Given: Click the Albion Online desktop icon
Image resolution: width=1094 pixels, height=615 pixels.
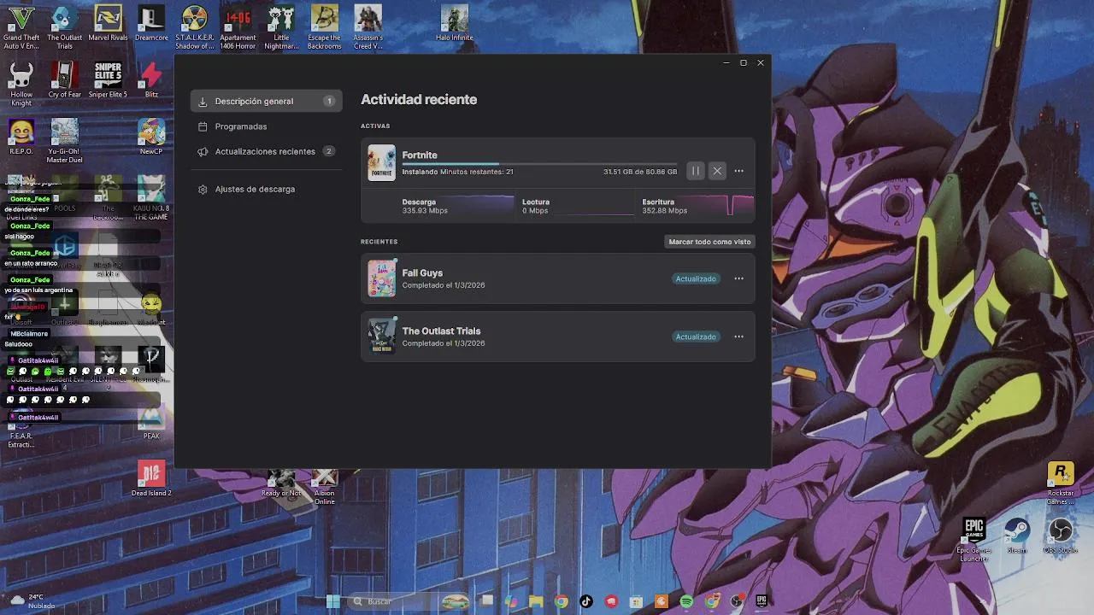Looking at the screenshot, I should click(325, 486).
